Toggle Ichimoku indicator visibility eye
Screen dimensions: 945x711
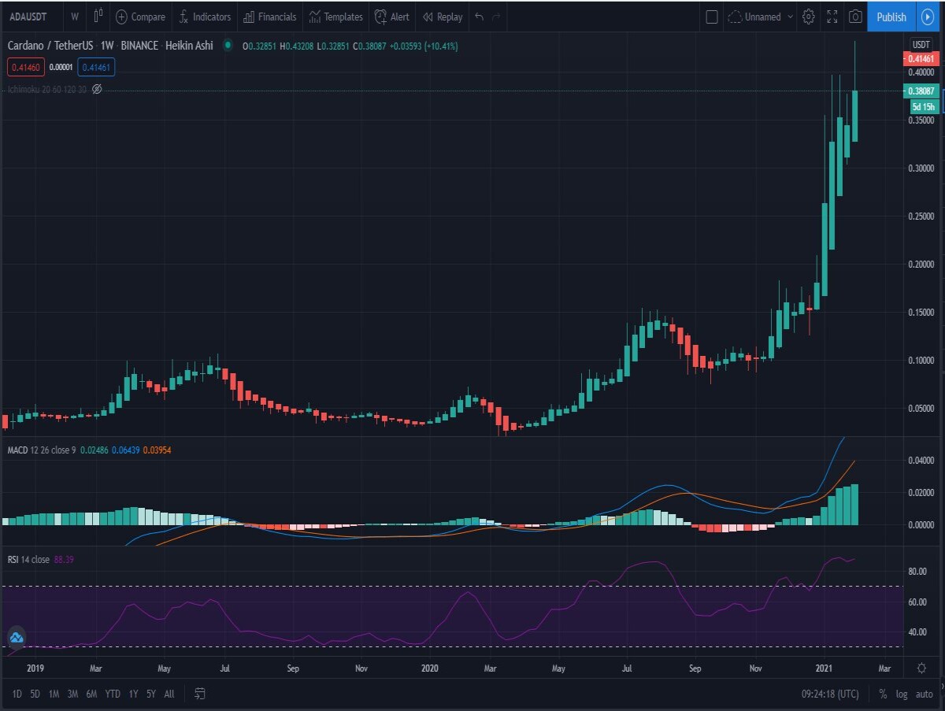[97, 89]
